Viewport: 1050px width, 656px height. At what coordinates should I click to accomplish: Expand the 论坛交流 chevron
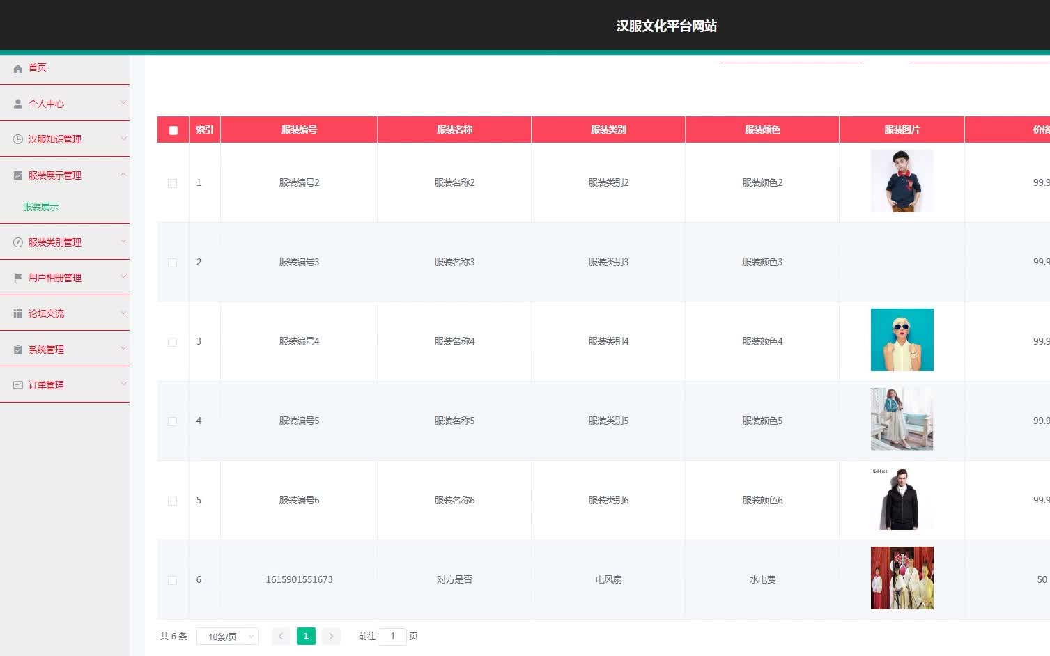tap(123, 313)
